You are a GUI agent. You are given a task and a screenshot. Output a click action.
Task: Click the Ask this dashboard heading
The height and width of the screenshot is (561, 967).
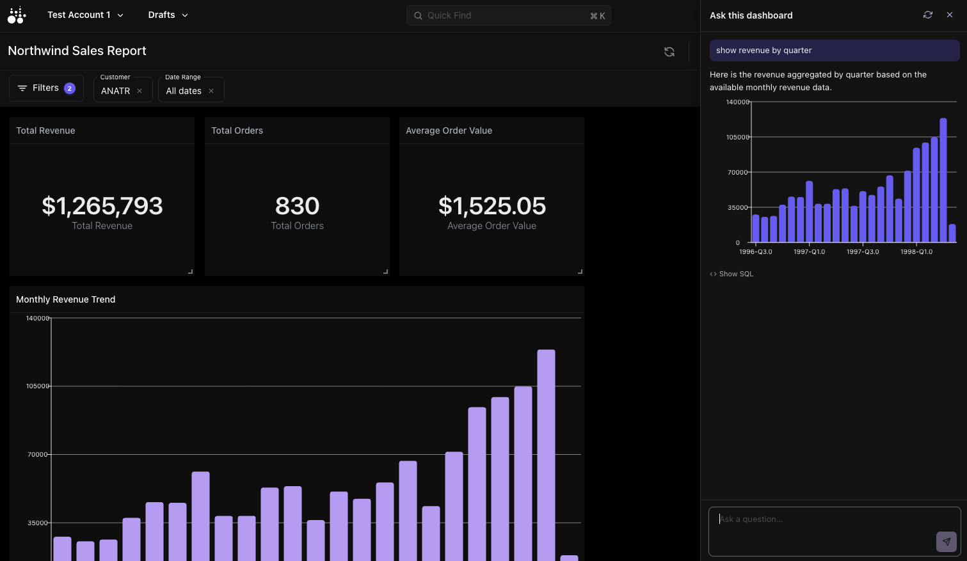tap(751, 15)
